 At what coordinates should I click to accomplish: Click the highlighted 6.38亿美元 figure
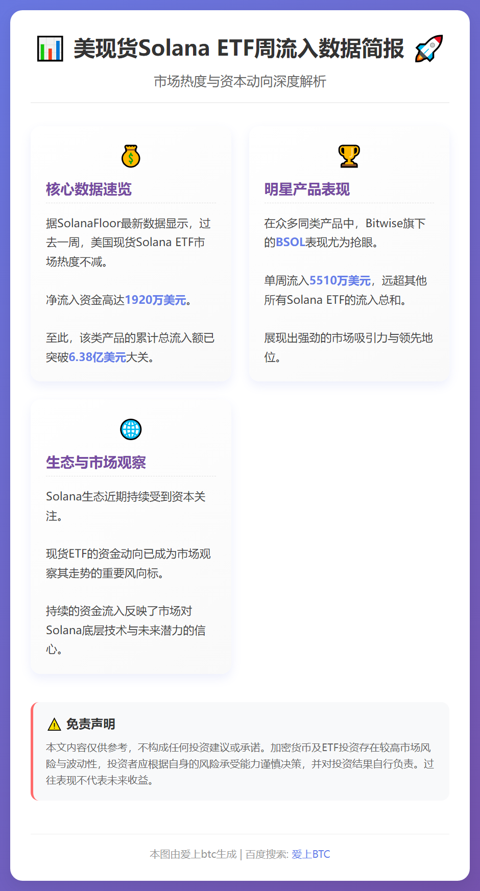[x=98, y=357]
